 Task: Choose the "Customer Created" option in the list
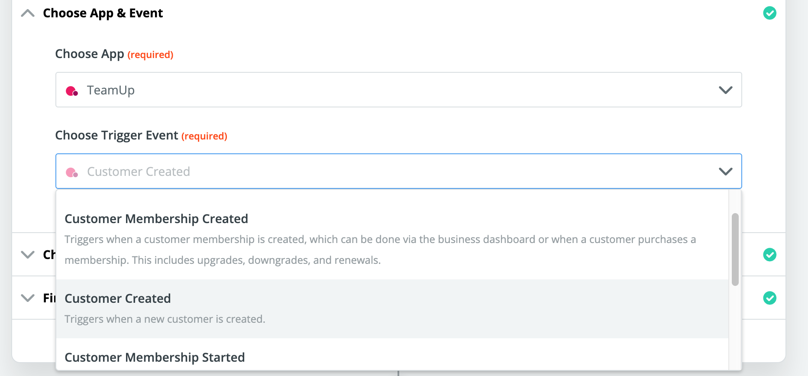tap(118, 299)
